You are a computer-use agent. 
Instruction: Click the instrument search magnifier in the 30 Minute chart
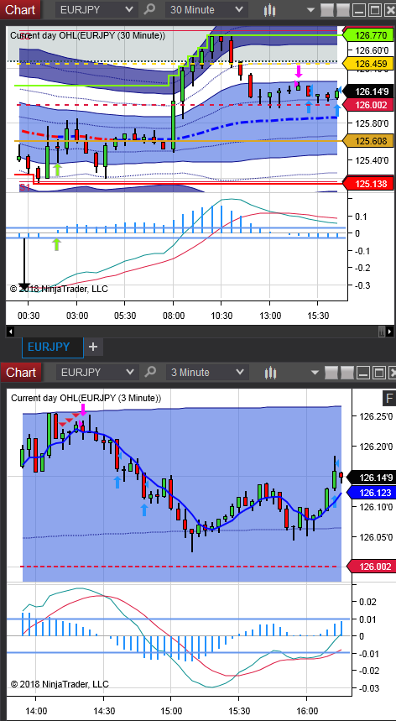150,9
